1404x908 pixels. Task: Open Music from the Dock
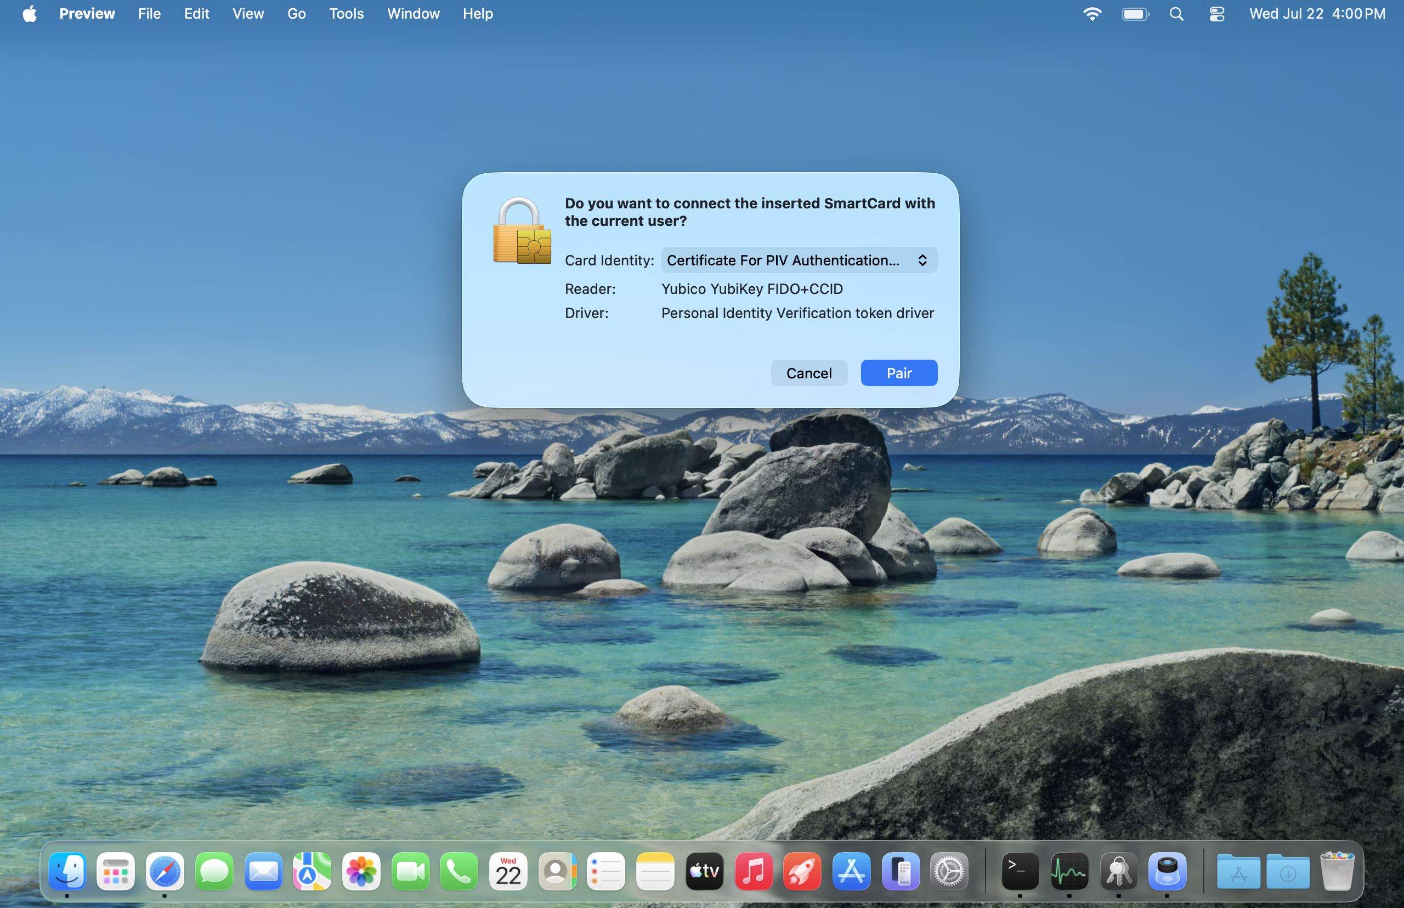point(754,871)
